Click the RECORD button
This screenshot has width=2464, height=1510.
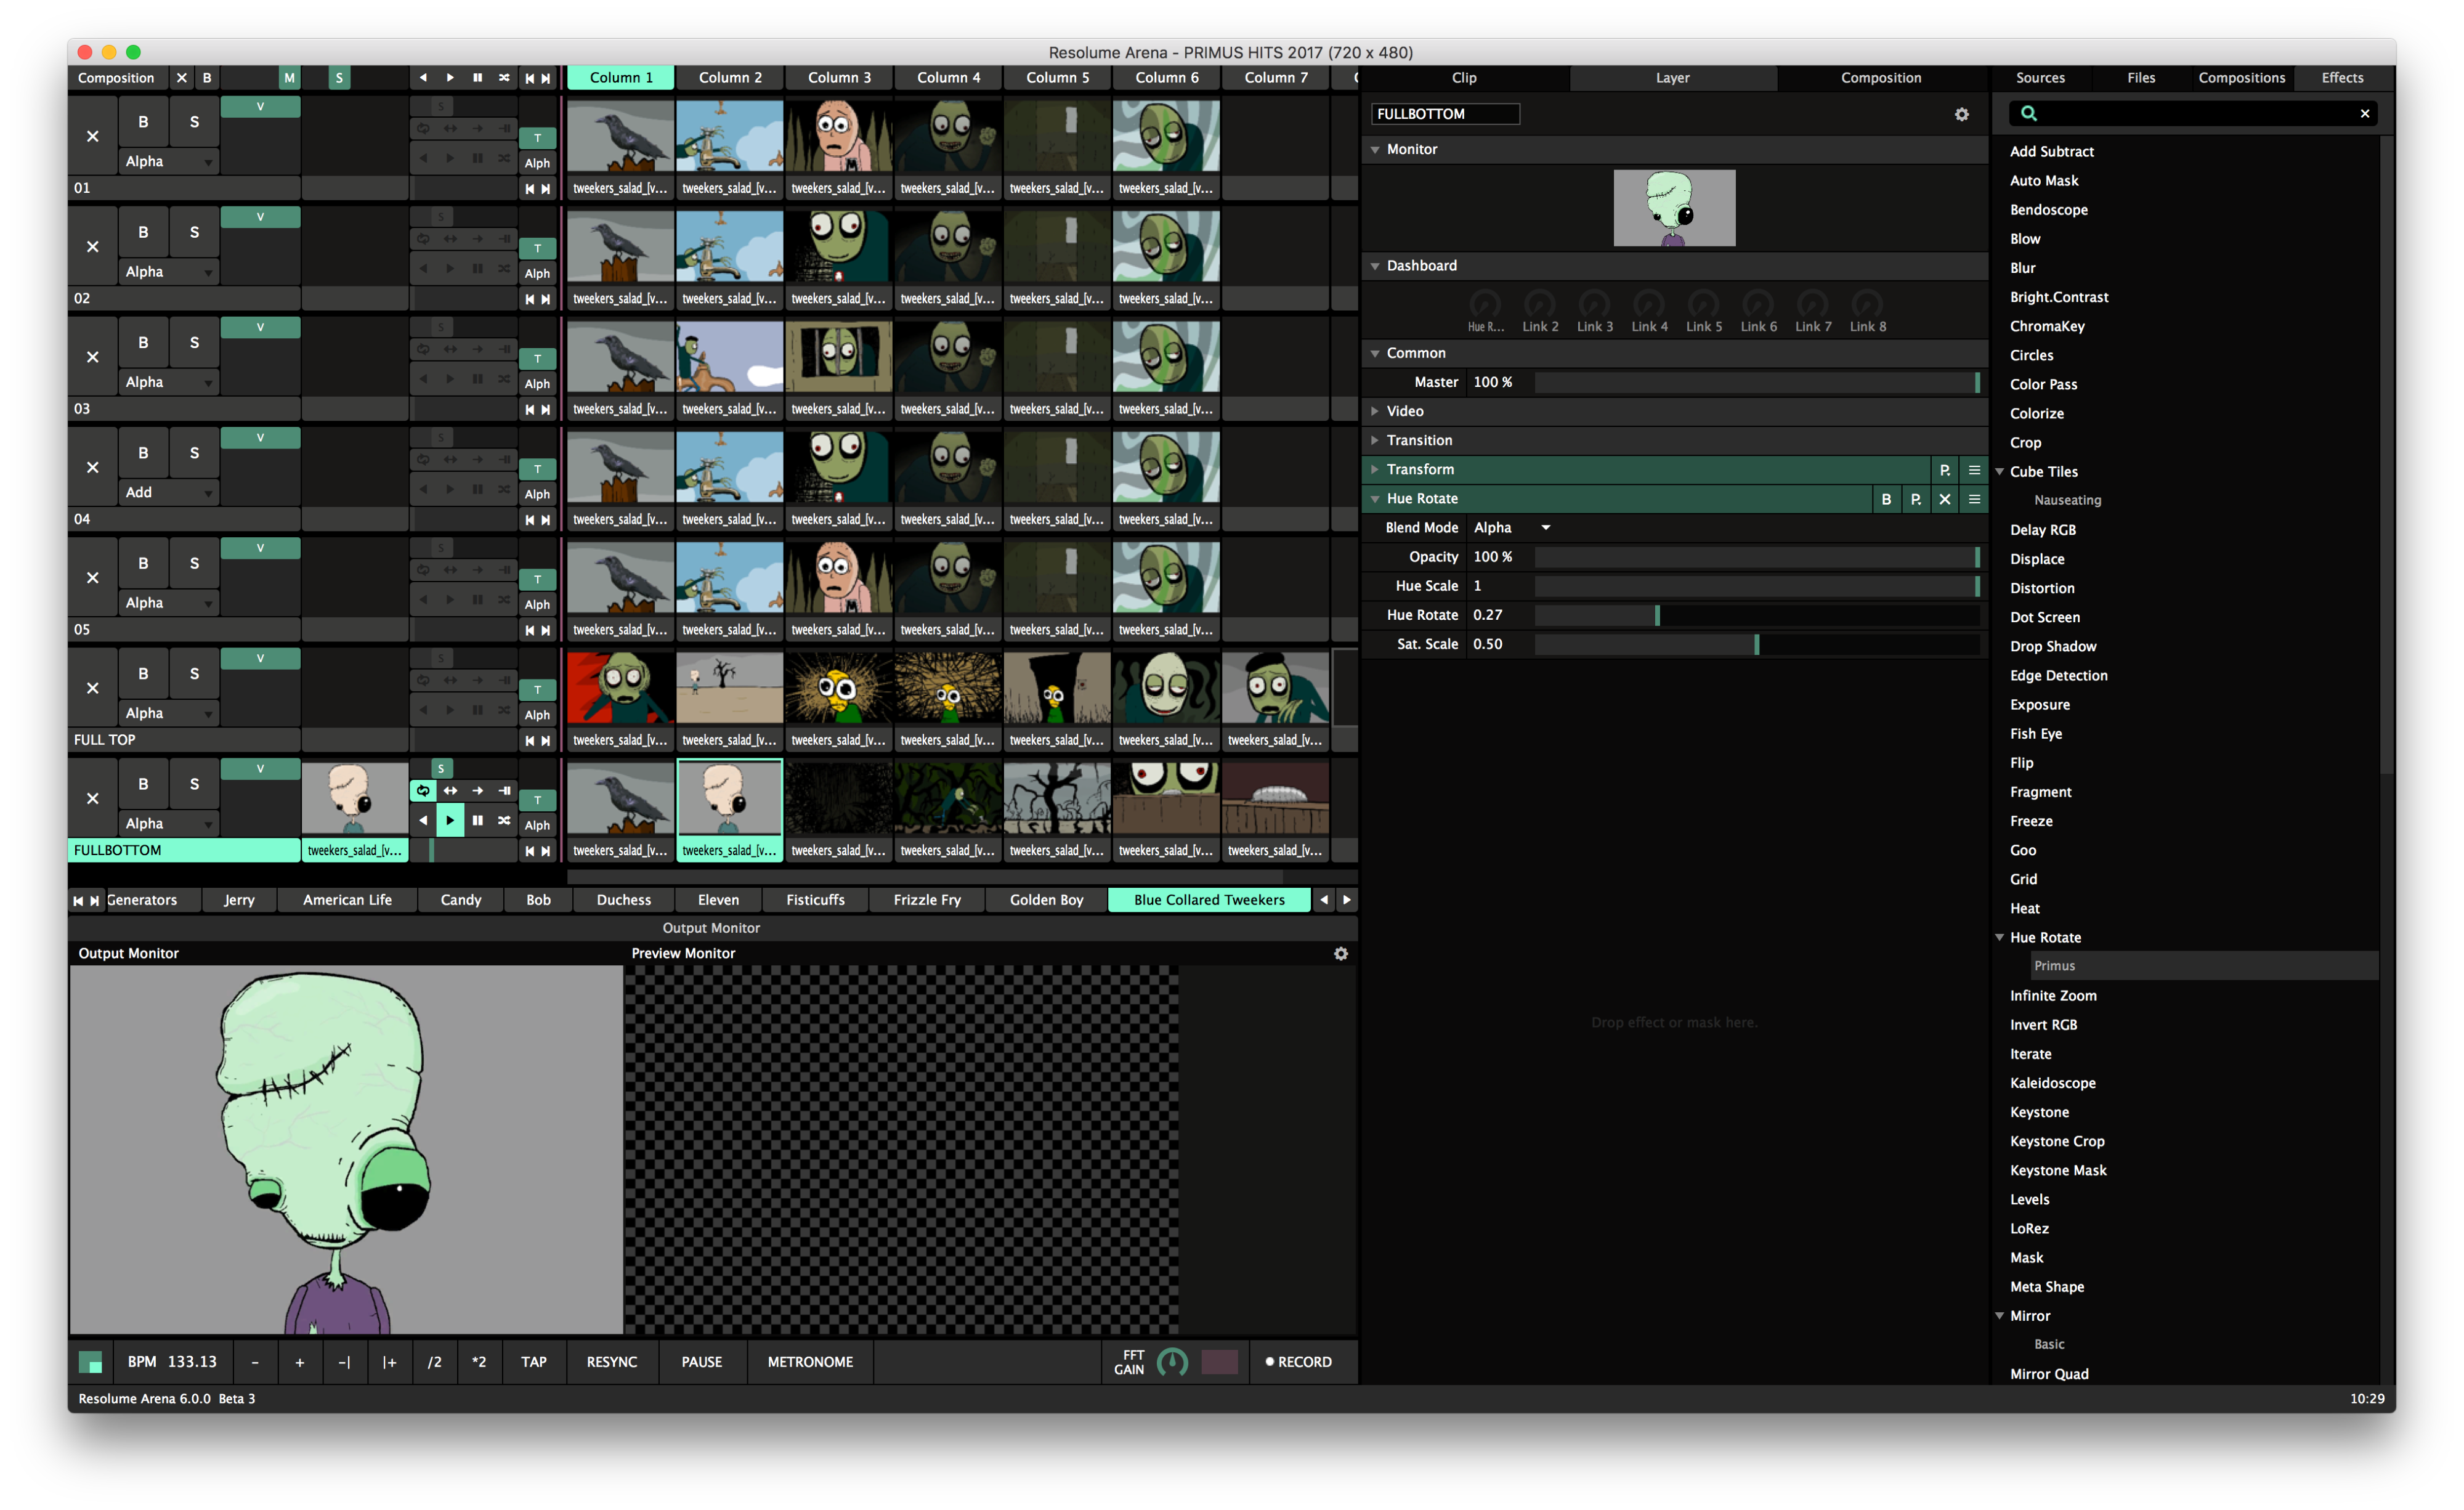(x=1298, y=1362)
